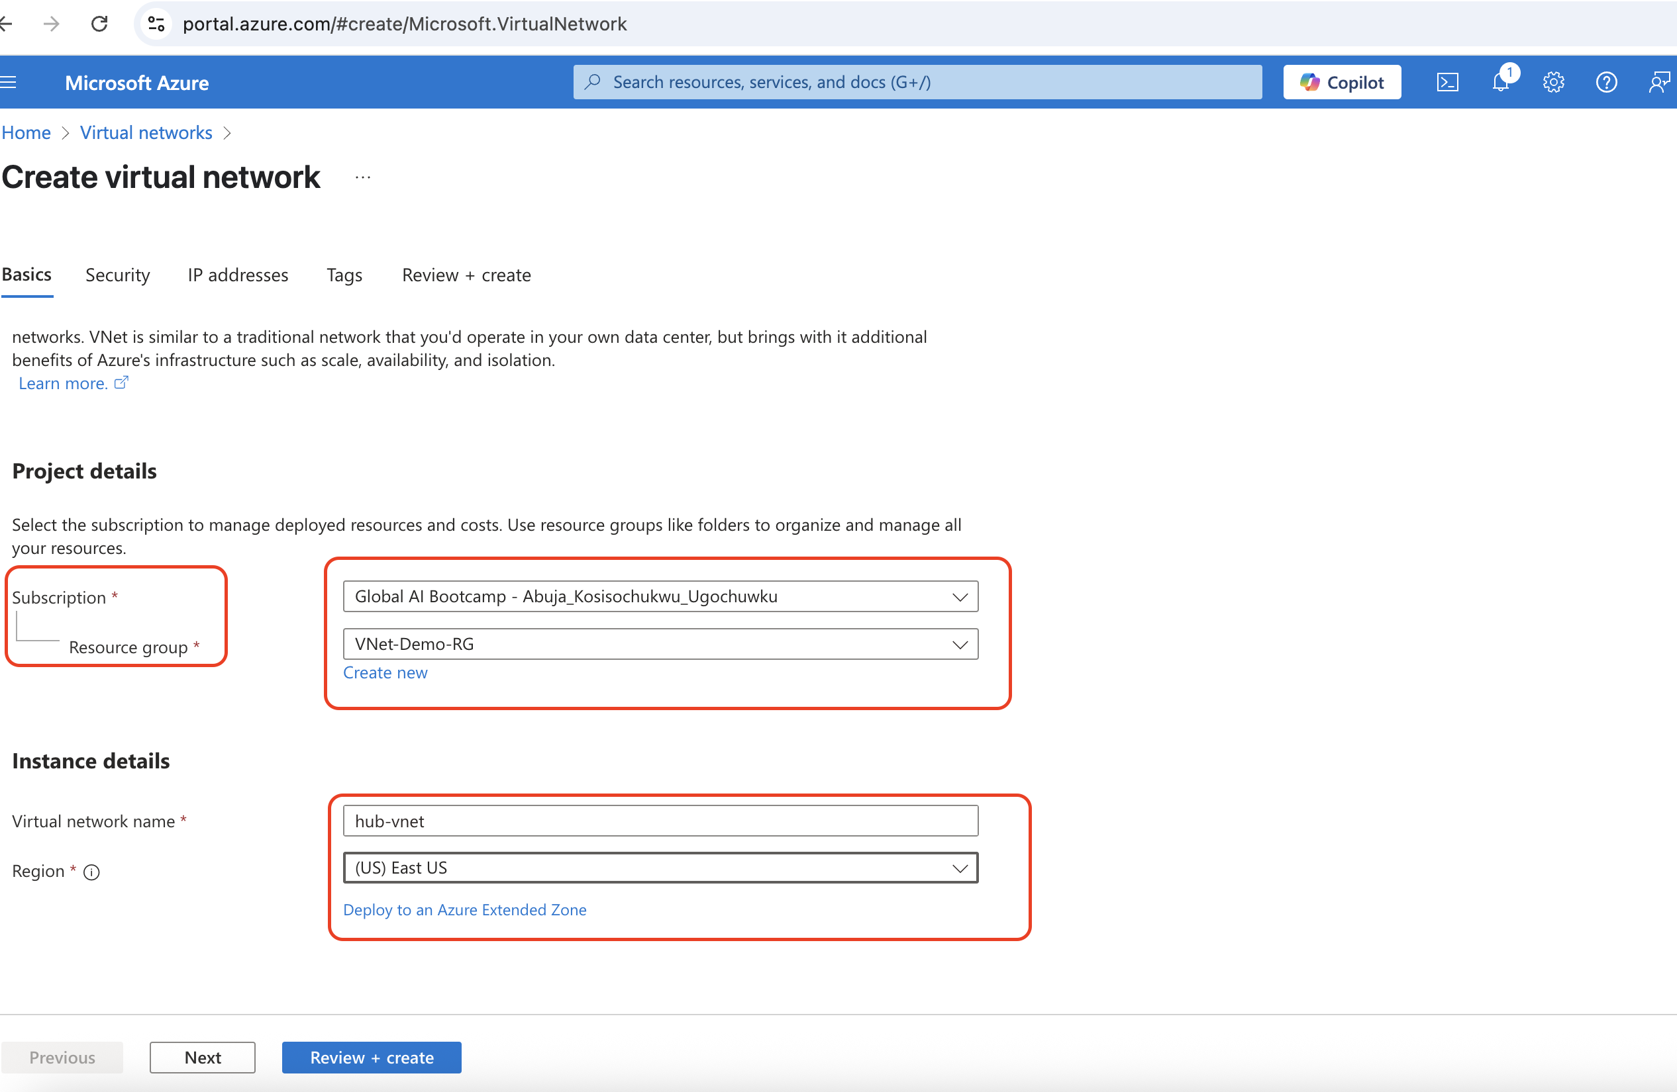Switch to the Security tab
The height and width of the screenshot is (1092, 1677).
[x=118, y=275]
